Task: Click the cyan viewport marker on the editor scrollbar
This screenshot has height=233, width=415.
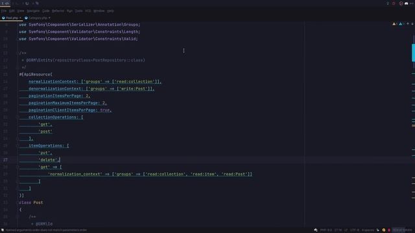Action: (x=413, y=53)
